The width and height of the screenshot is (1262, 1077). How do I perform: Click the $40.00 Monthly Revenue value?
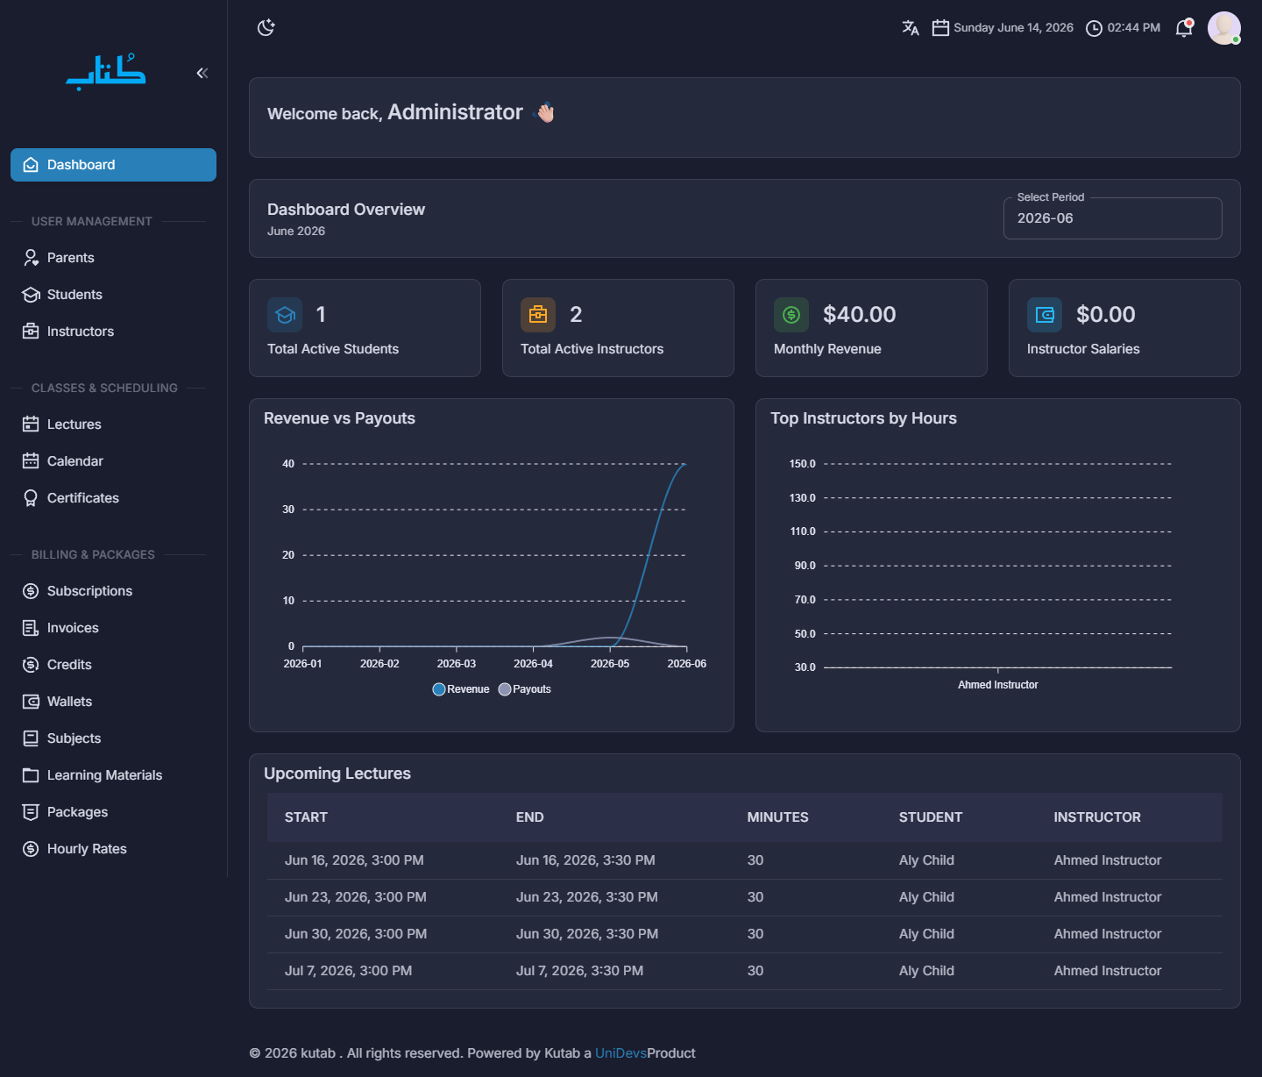859,315
